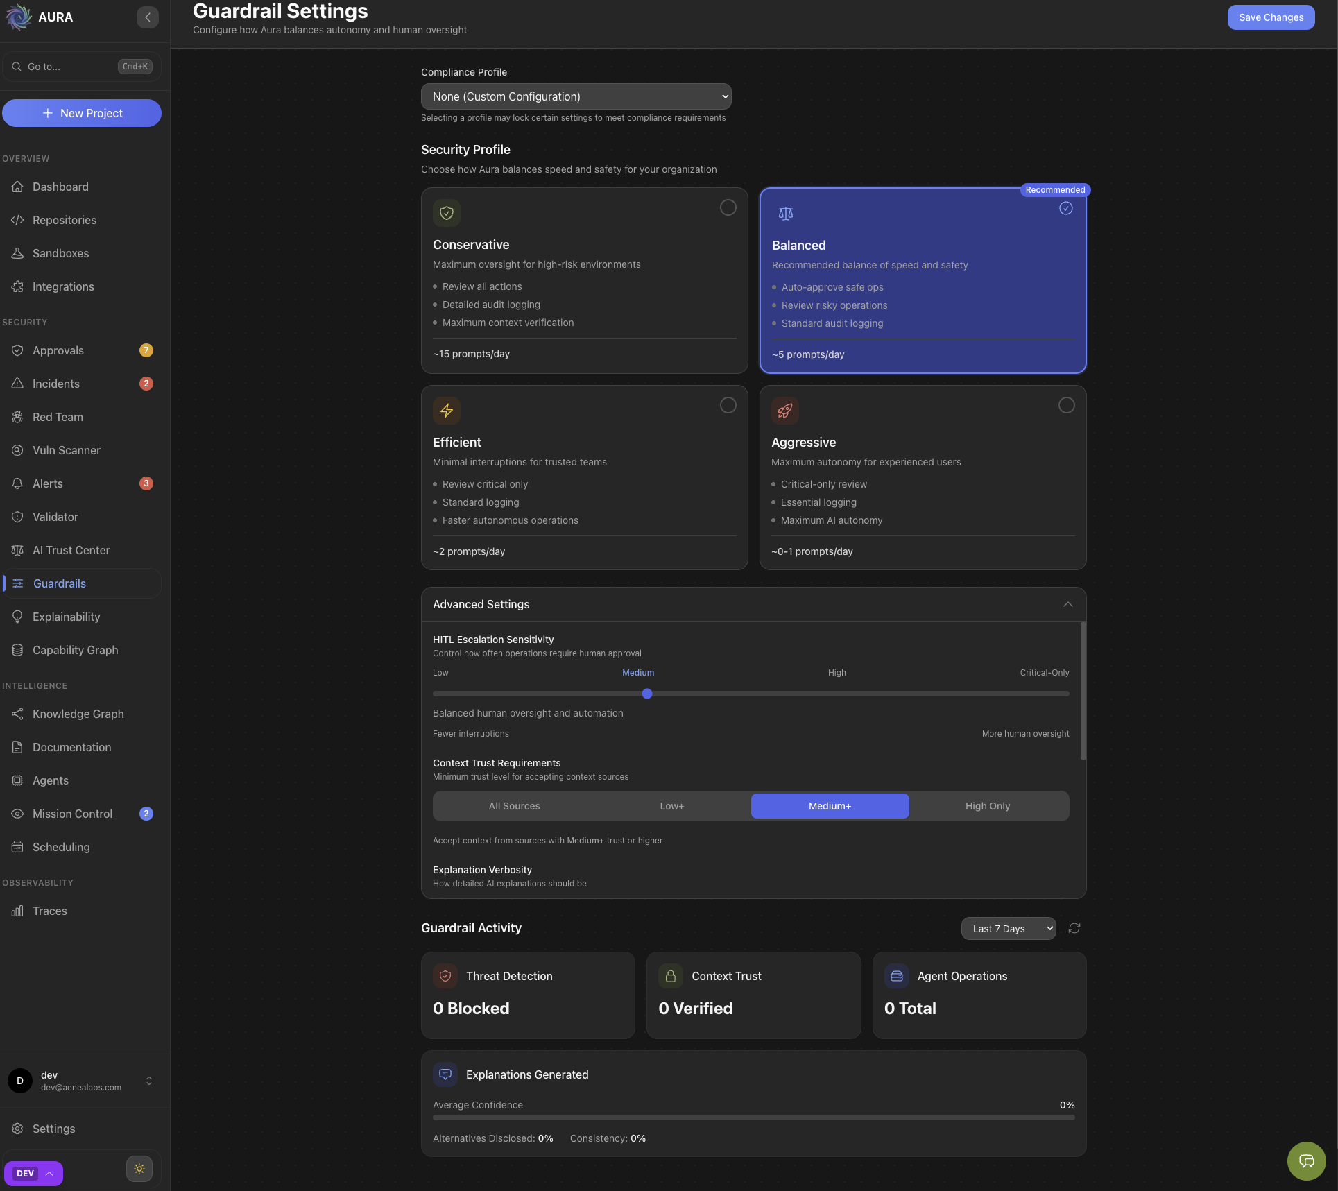This screenshot has height=1191, width=1338.
Task: Click the Integrations puzzle icon
Action: (x=17, y=286)
